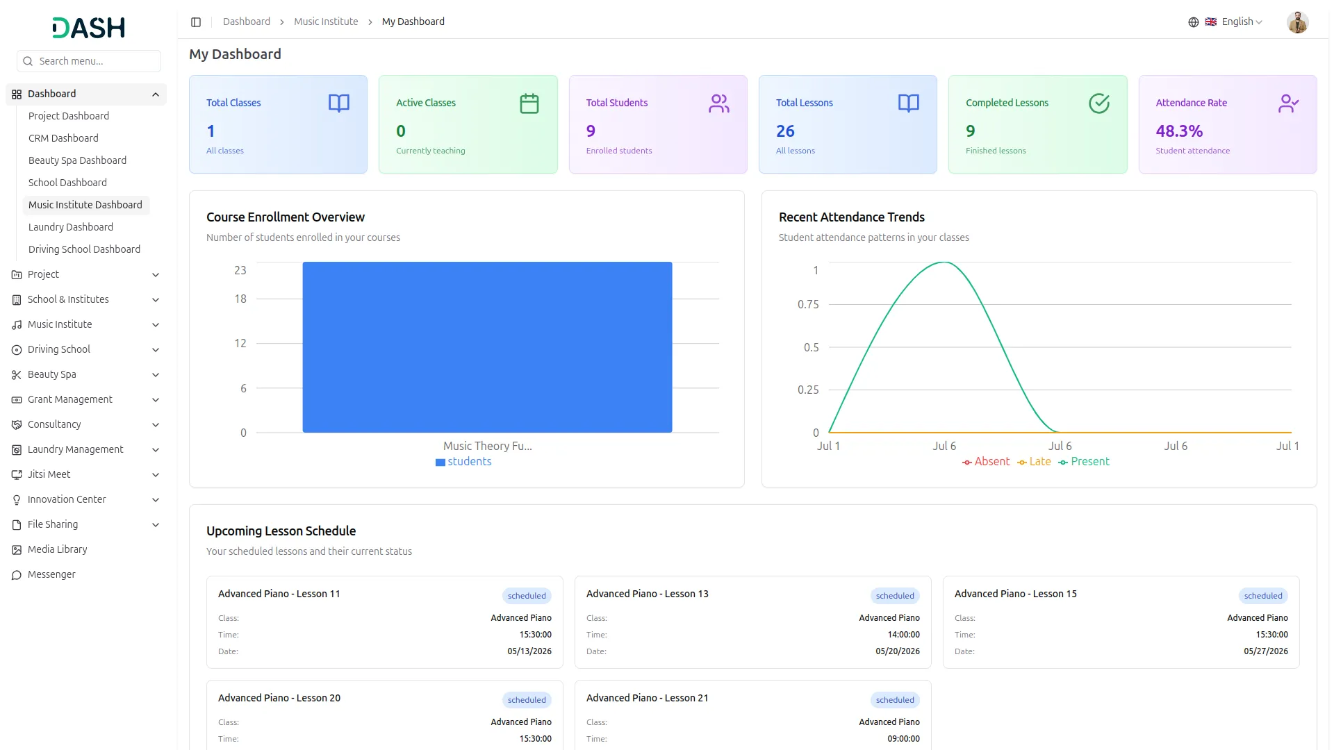Click the Jitsi Meet screen icon
1334x750 pixels.
click(x=17, y=475)
